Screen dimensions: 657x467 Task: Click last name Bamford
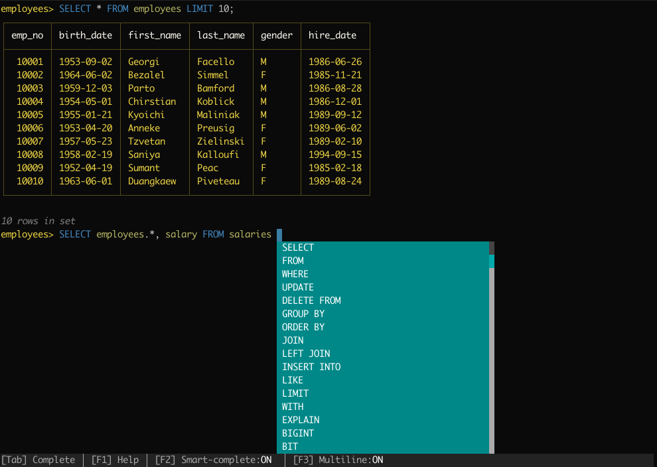pos(216,88)
